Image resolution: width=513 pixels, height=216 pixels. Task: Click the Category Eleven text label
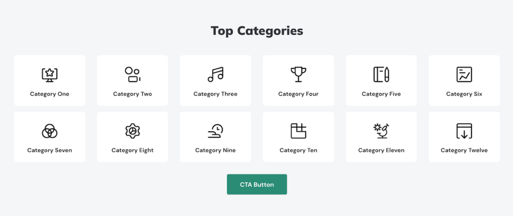click(x=381, y=150)
